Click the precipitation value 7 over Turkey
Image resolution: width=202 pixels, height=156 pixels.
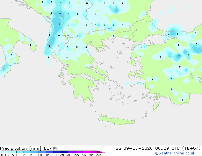179,56
